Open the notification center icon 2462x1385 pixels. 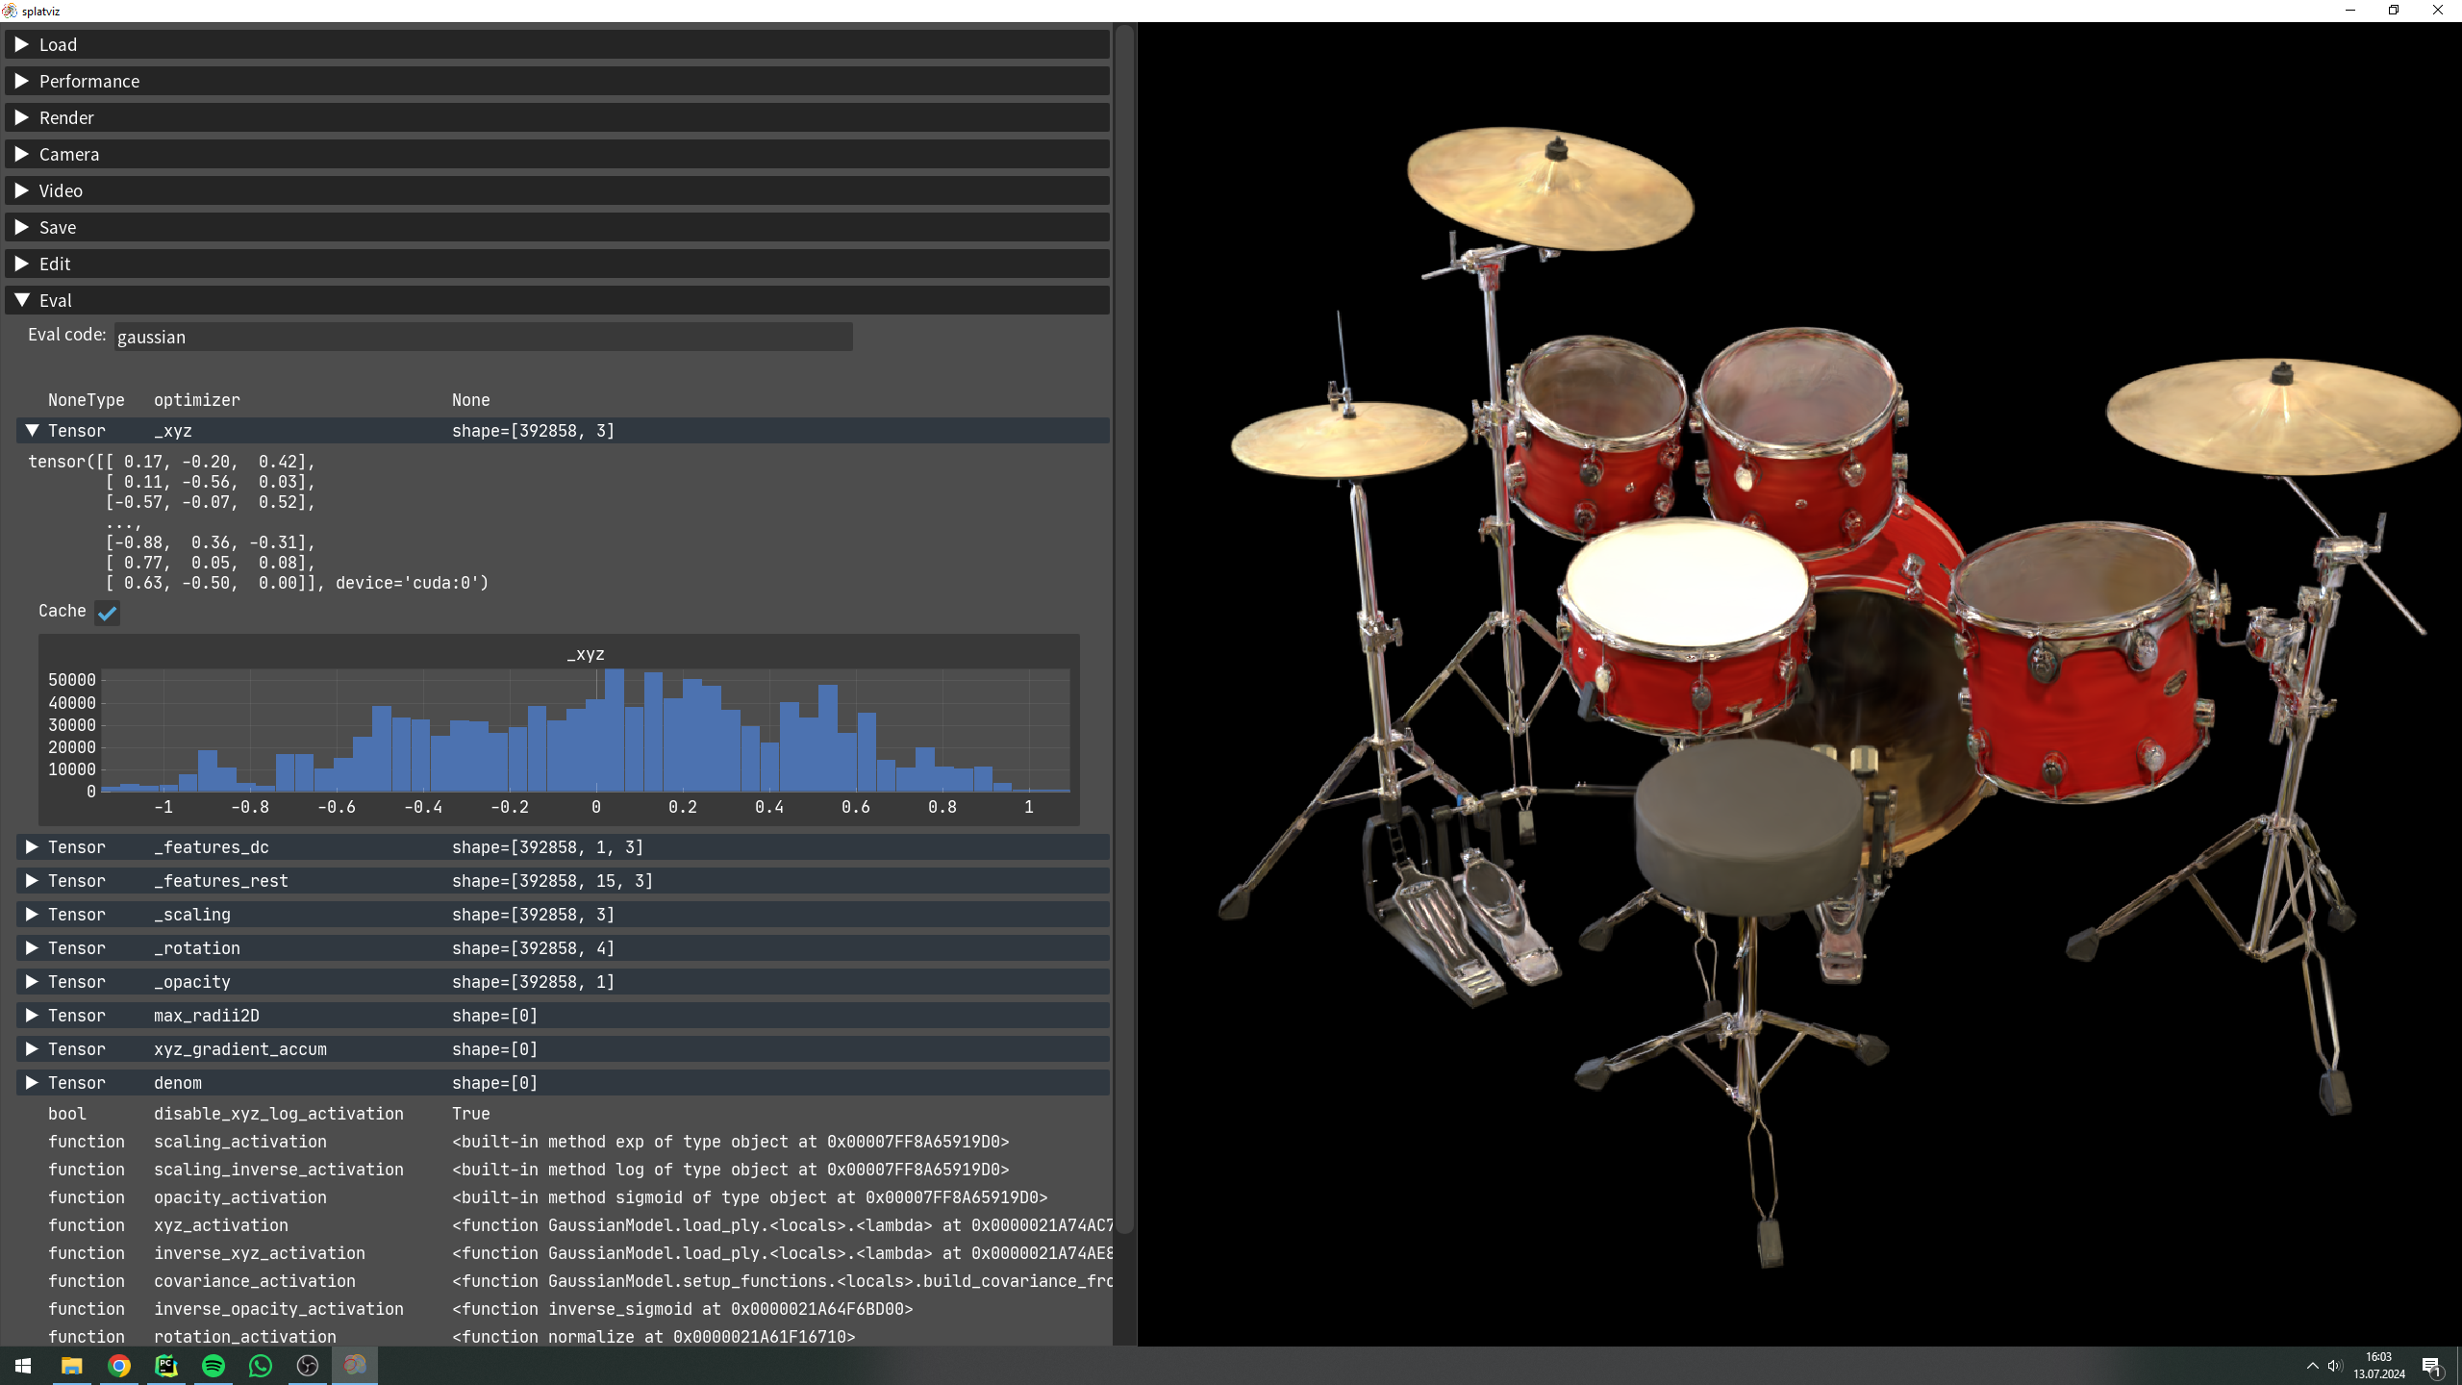(x=2431, y=1366)
